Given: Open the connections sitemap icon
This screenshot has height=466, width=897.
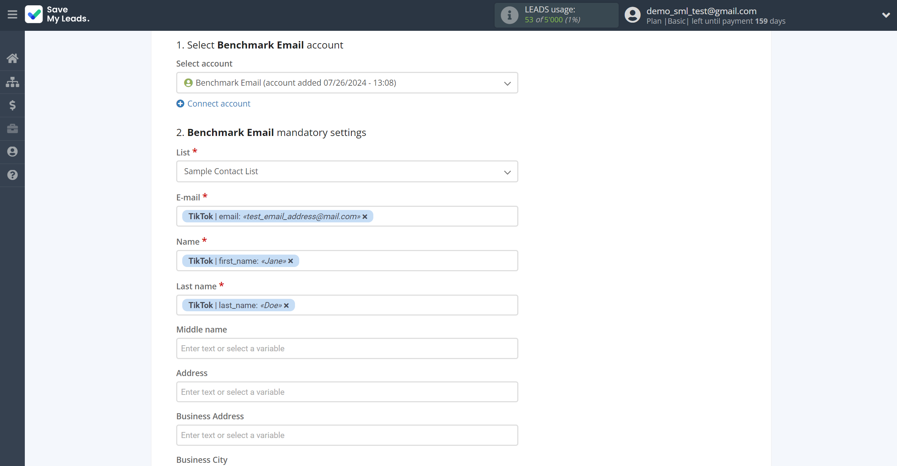Looking at the screenshot, I should 12,82.
